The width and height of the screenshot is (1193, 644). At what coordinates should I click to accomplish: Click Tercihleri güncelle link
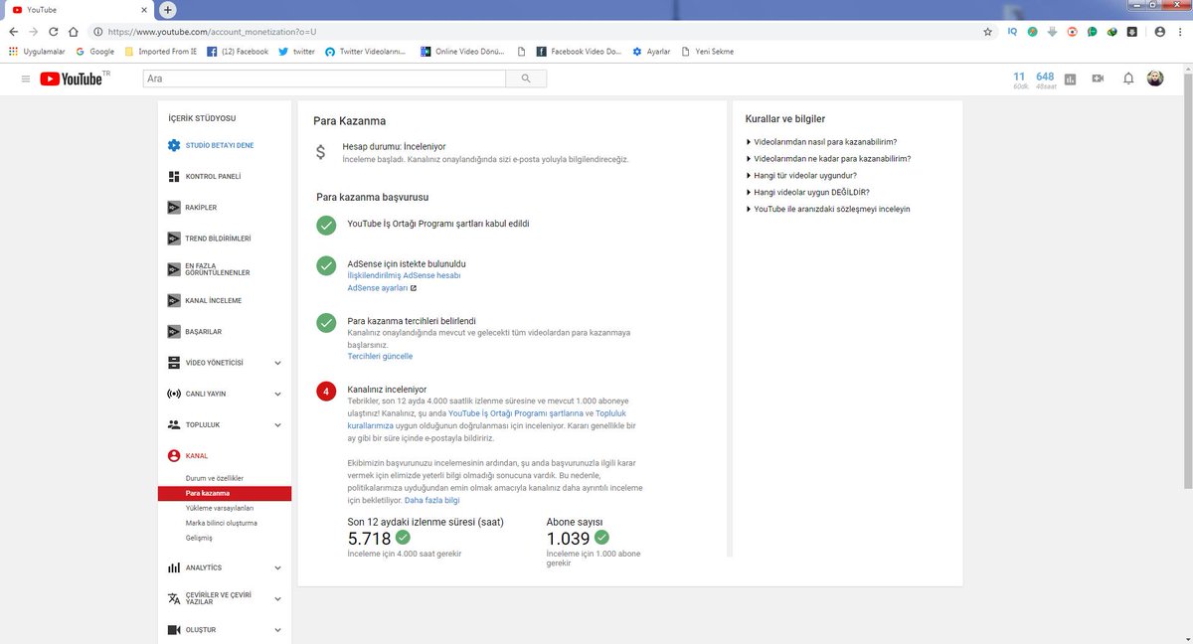coord(380,356)
